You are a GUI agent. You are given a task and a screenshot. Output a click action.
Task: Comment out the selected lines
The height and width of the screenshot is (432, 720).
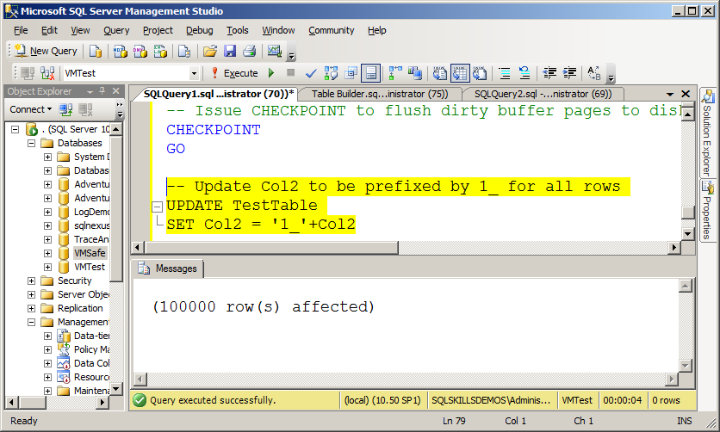(x=505, y=73)
